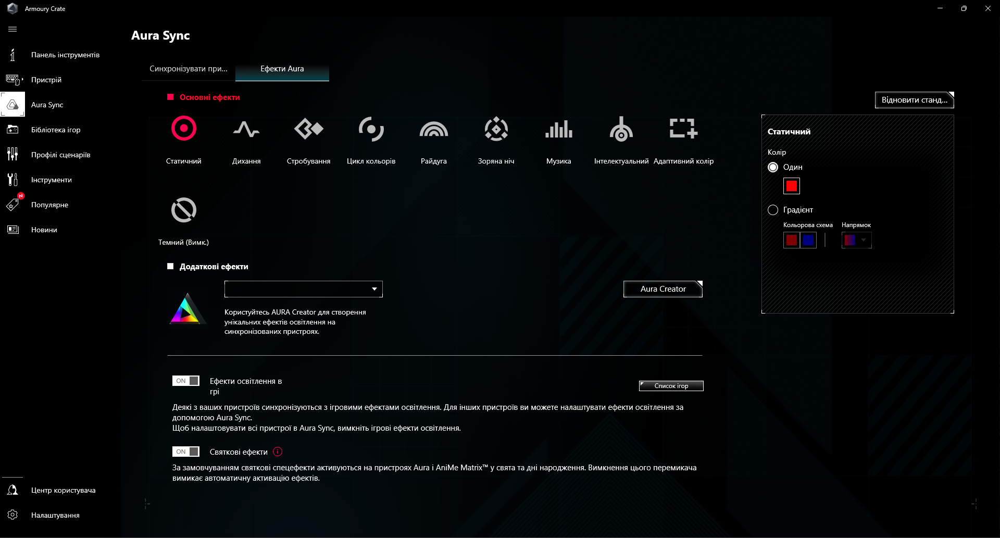
Task: Select the Дихання (Breathing) lighting effect
Action: pos(246,129)
